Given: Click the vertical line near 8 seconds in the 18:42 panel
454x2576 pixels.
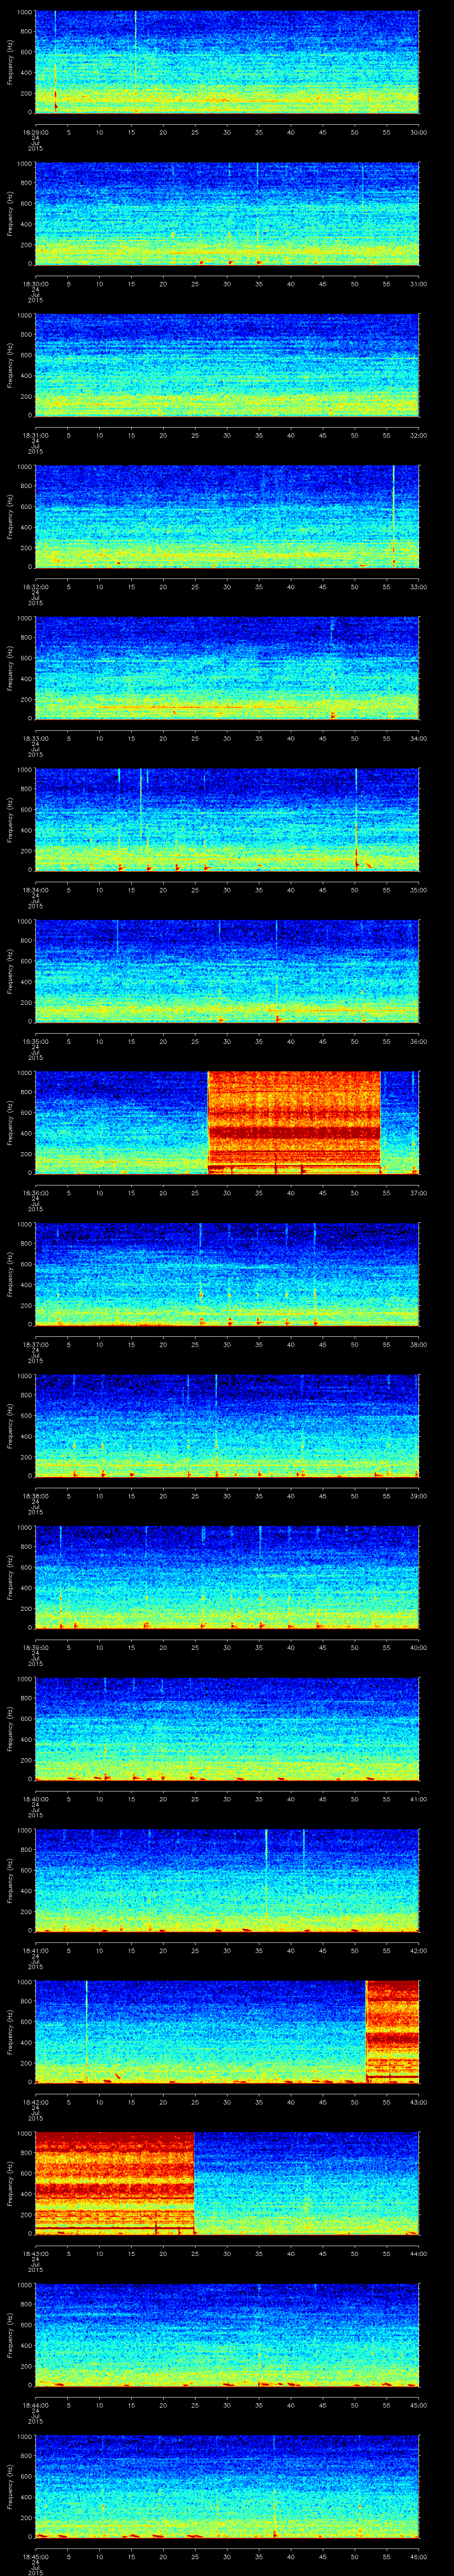Looking at the screenshot, I should [x=87, y=2010].
